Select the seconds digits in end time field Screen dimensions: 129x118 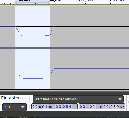point(106,107)
